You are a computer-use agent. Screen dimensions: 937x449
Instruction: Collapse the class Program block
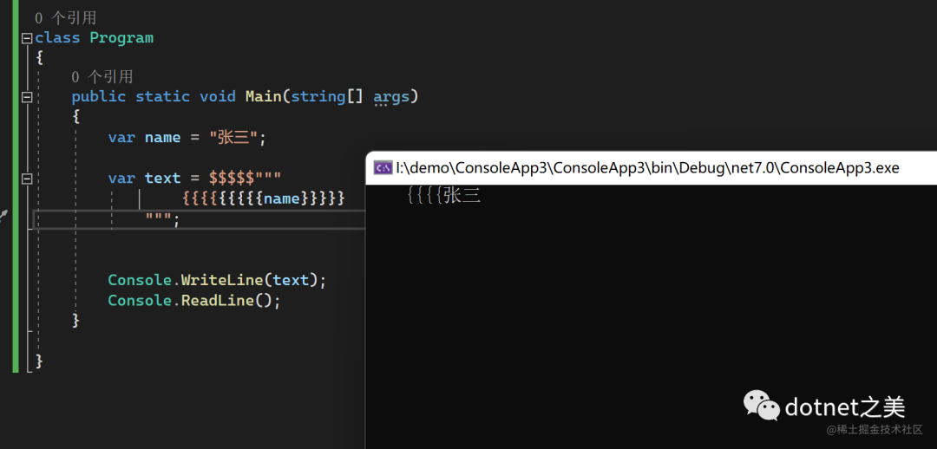point(27,38)
